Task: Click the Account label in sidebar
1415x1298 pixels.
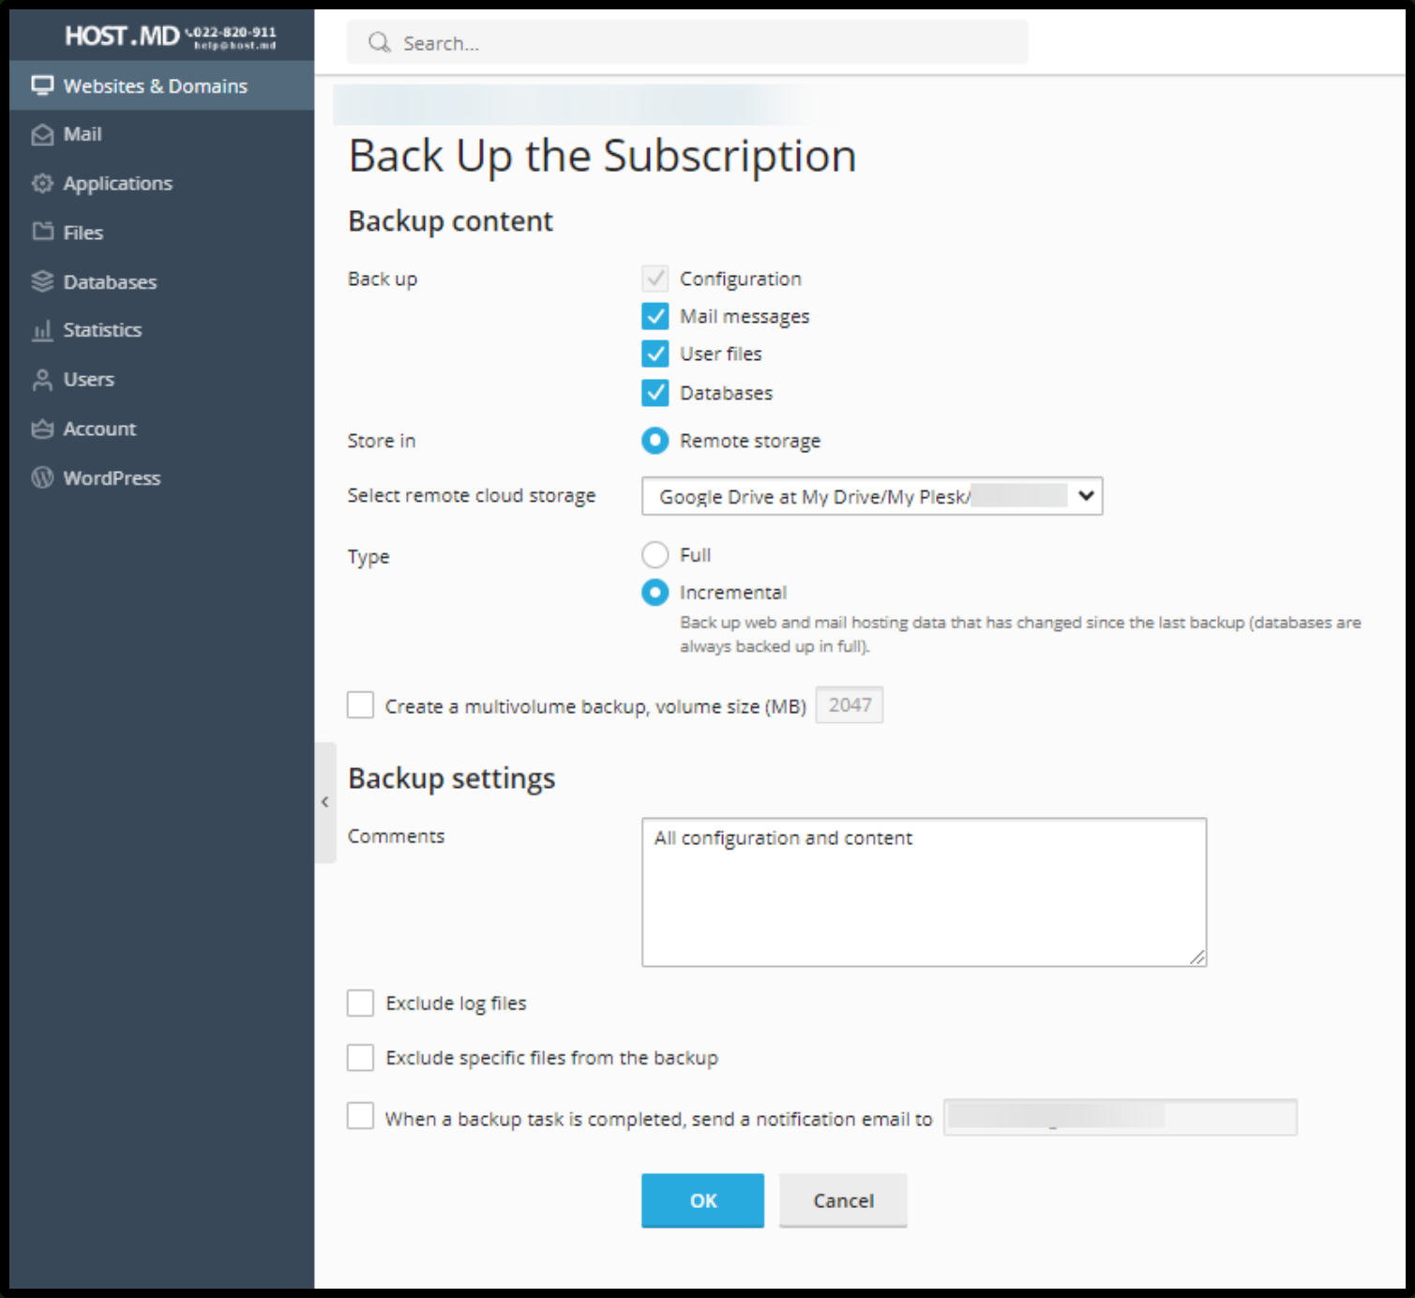Action: [x=99, y=429]
